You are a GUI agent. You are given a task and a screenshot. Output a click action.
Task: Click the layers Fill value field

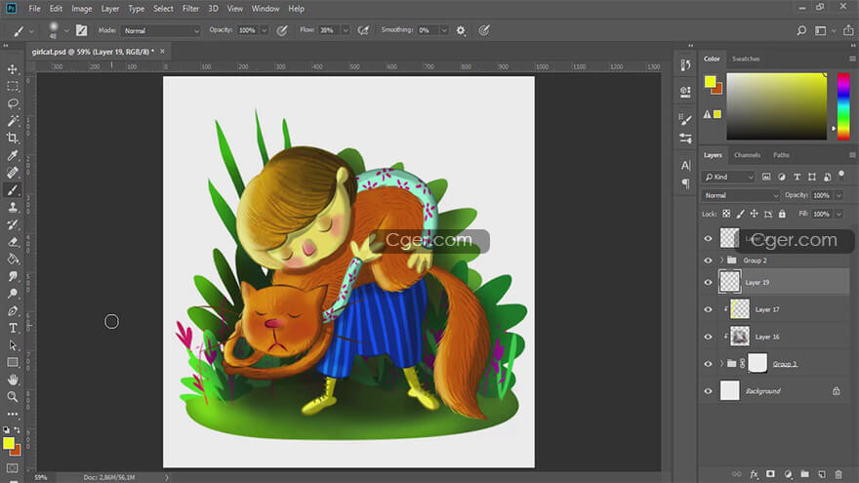point(821,214)
